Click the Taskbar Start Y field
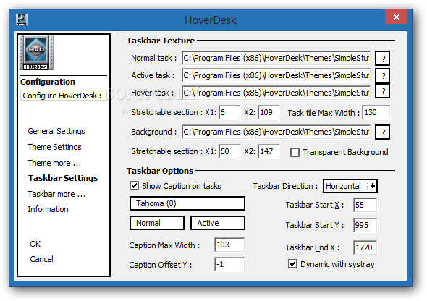Viewport: 427px width, 301px height. tap(365, 225)
